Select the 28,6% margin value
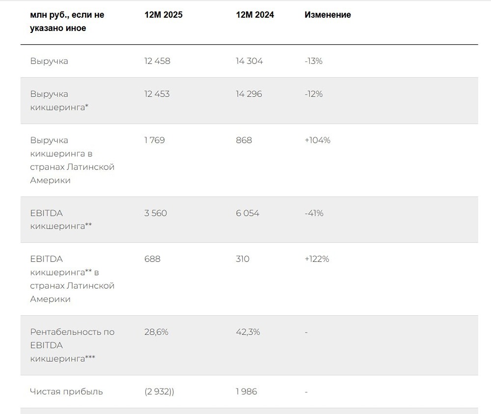Viewport: 491px width, 414px height. point(156,332)
